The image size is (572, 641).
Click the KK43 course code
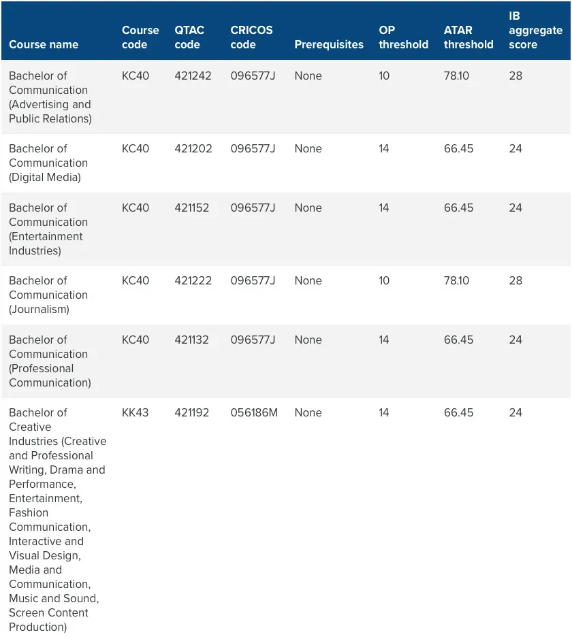point(135,413)
